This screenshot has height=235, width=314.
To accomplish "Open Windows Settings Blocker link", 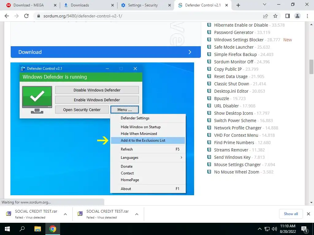I will tap(239, 40).
